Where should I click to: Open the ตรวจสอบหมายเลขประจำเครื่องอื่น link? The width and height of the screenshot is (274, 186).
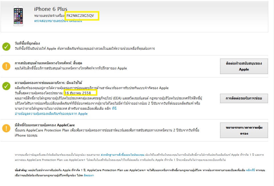click(58, 21)
